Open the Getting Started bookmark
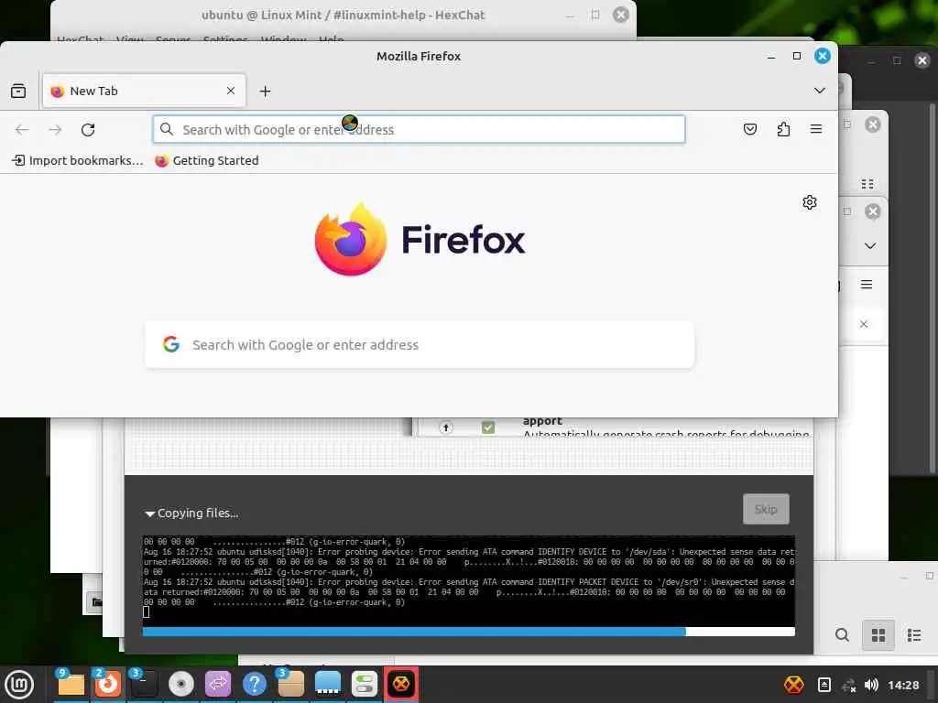 click(207, 160)
